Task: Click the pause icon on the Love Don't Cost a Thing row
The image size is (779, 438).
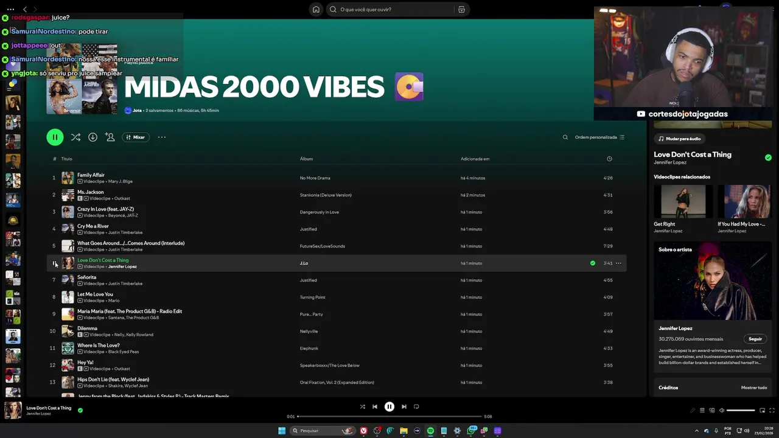Action: 54,263
